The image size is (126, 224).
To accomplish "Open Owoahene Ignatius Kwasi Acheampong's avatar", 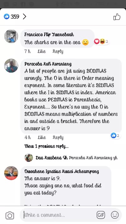I will (x=11, y=173).
